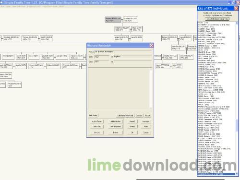Cancel the Richard Randolph dialog
Screen dimensions: 240x180
coord(146,132)
